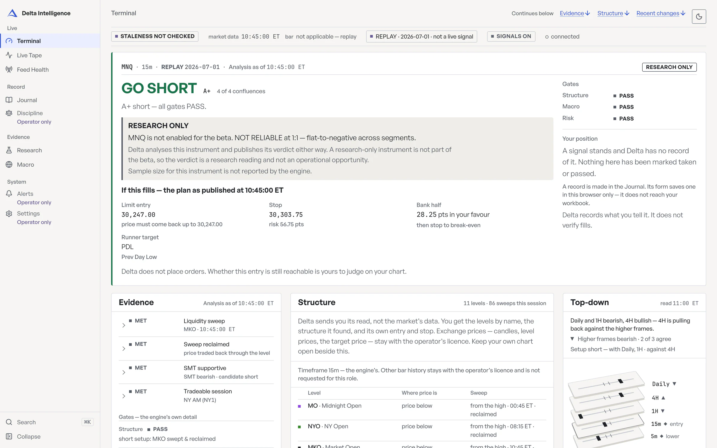Click the RESEARCH ONLY badge
This screenshot has width=717, height=448.
(x=669, y=67)
